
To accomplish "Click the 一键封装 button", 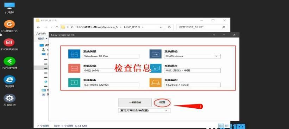I will (x=135, y=102).
